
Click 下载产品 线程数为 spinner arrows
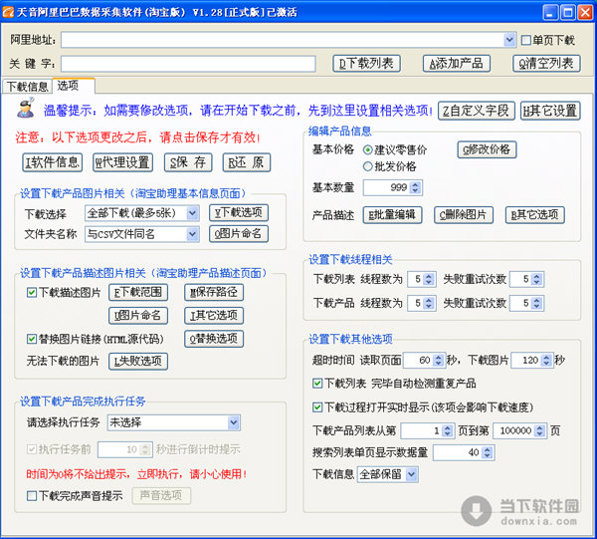click(x=429, y=304)
